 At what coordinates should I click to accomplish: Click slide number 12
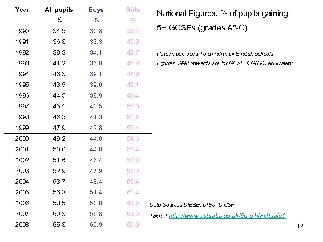click(300, 226)
